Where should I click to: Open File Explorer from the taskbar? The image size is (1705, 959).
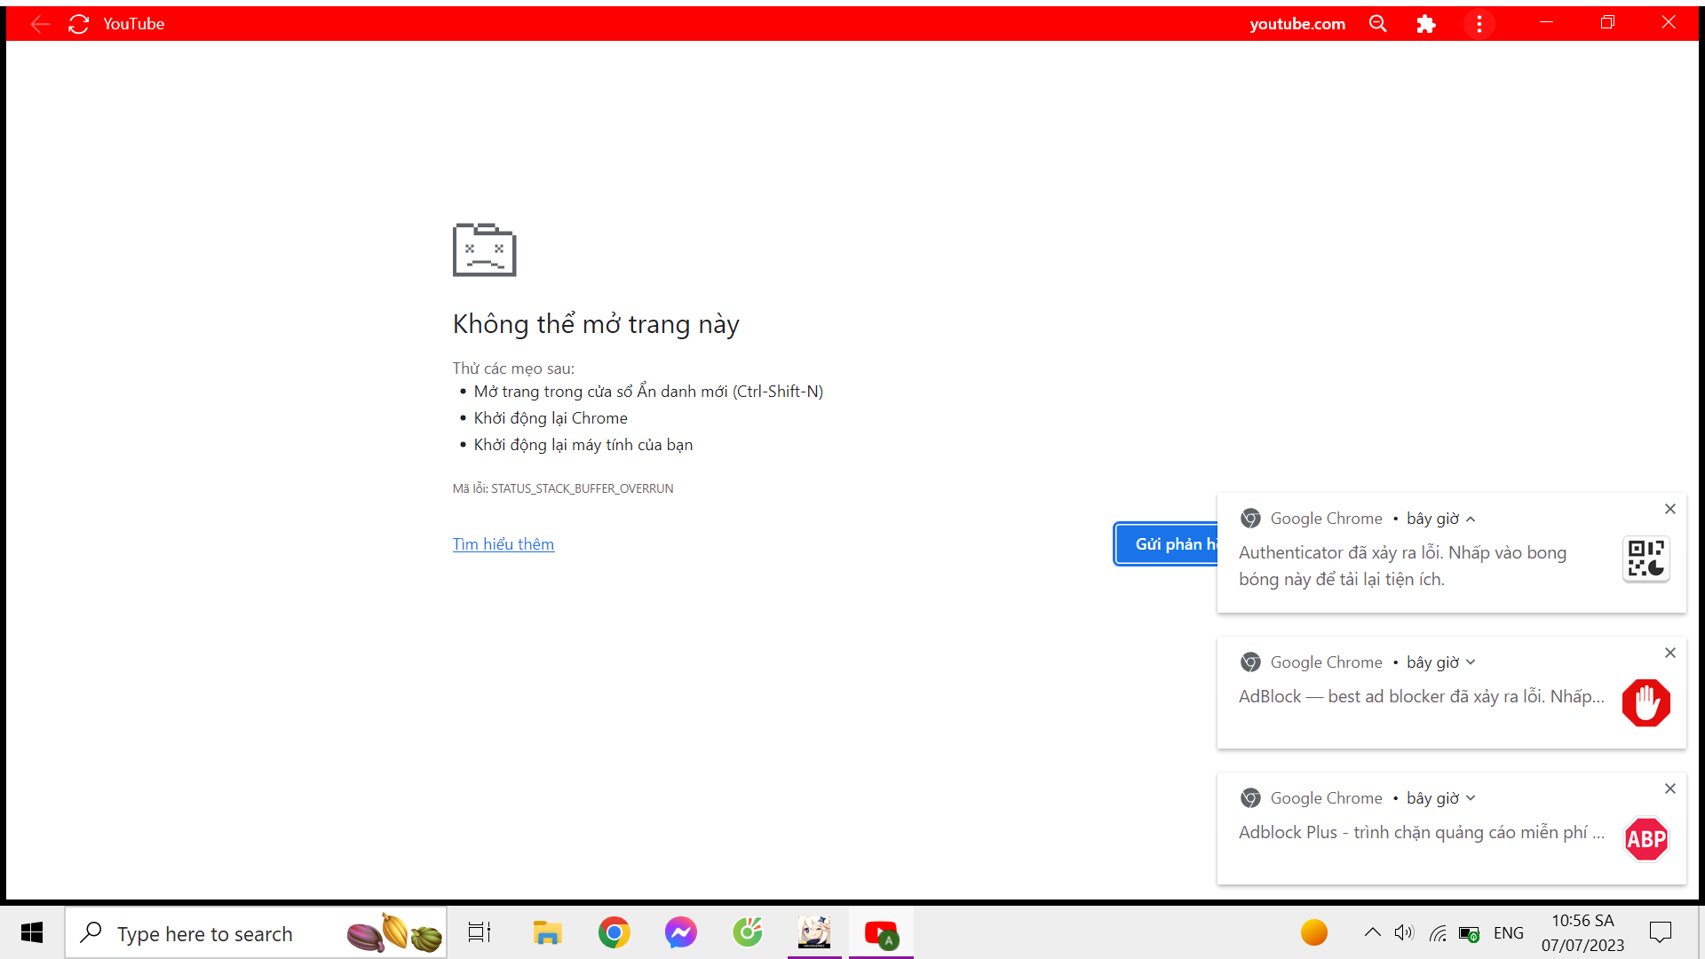point(548,932)
